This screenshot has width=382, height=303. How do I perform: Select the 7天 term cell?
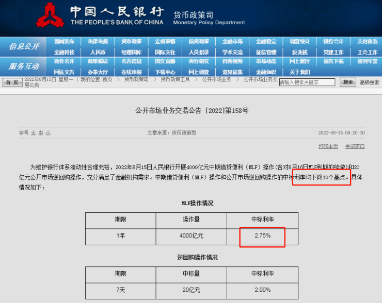[121, 290]
